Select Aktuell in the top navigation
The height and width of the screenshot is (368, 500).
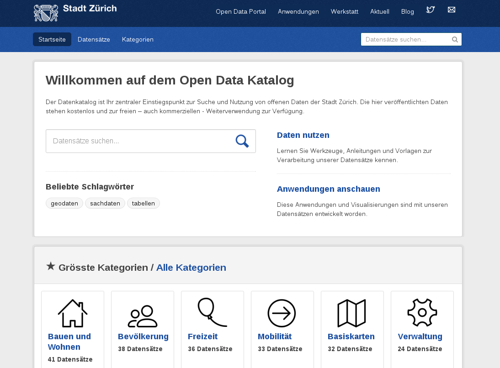(379, 11)
